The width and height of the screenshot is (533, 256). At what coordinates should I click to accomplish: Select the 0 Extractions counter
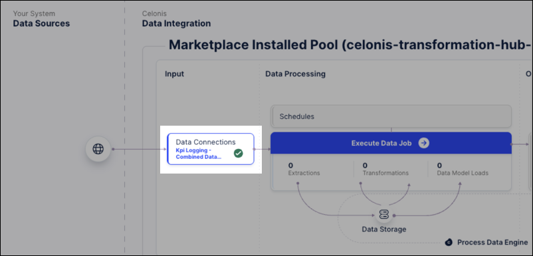(304, 170)
